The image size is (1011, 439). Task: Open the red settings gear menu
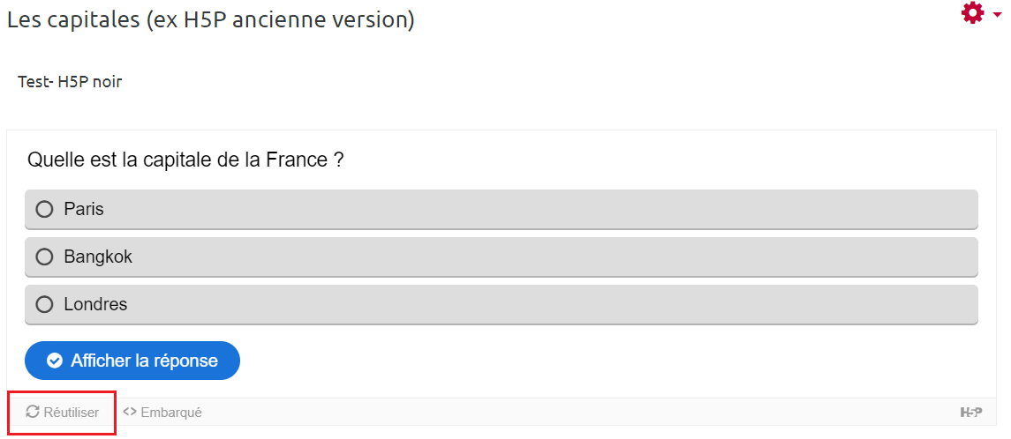point(972,13)
